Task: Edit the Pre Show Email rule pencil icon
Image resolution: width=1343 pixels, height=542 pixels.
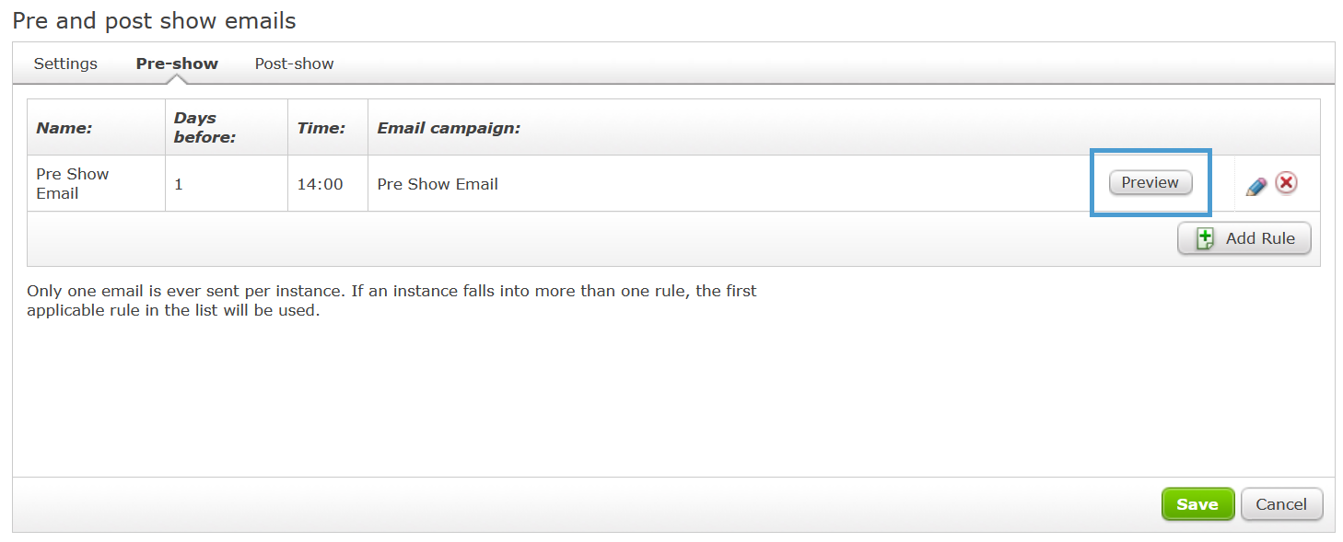Action: 1256,186
